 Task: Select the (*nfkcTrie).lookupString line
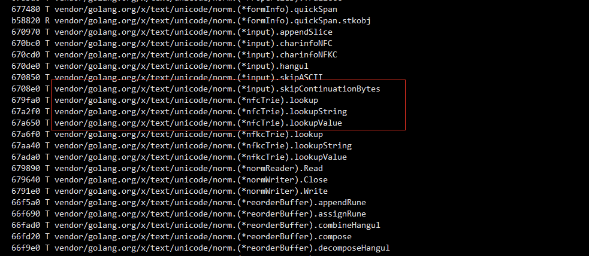point(182,145)
